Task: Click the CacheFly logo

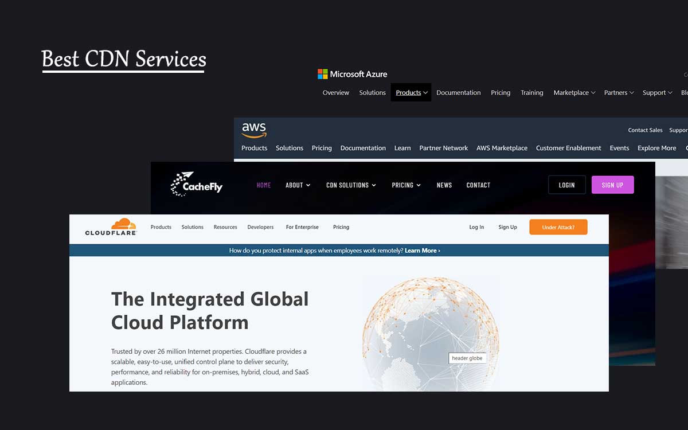Action: pyautogui.click(x=197, y=184)
